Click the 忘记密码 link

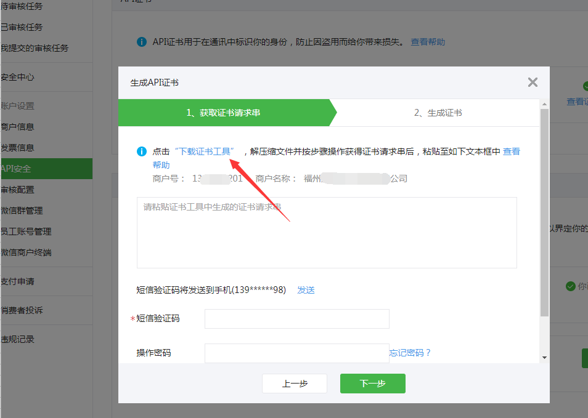(410, 353)
